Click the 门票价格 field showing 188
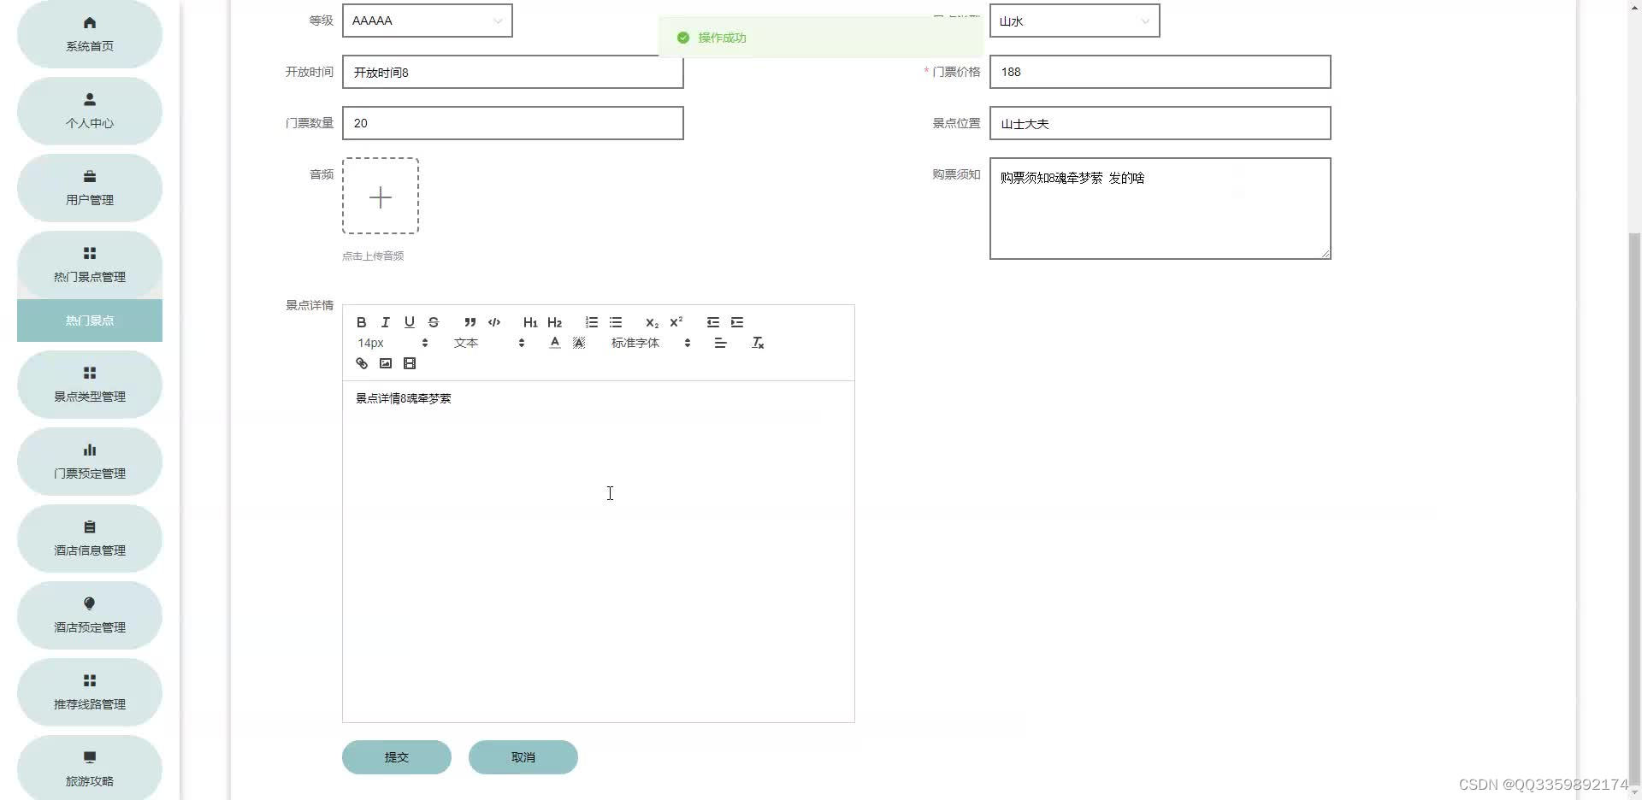The image size is (1642, 800). (x=1160, y=72)
